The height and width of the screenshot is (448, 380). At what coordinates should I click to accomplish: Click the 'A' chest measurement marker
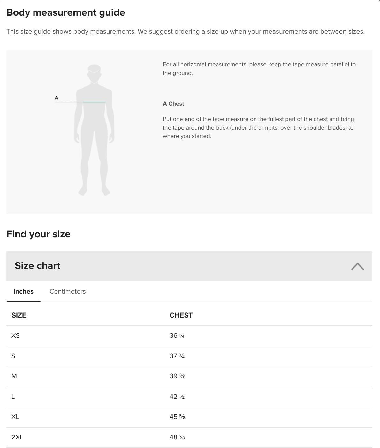[56, 98]
